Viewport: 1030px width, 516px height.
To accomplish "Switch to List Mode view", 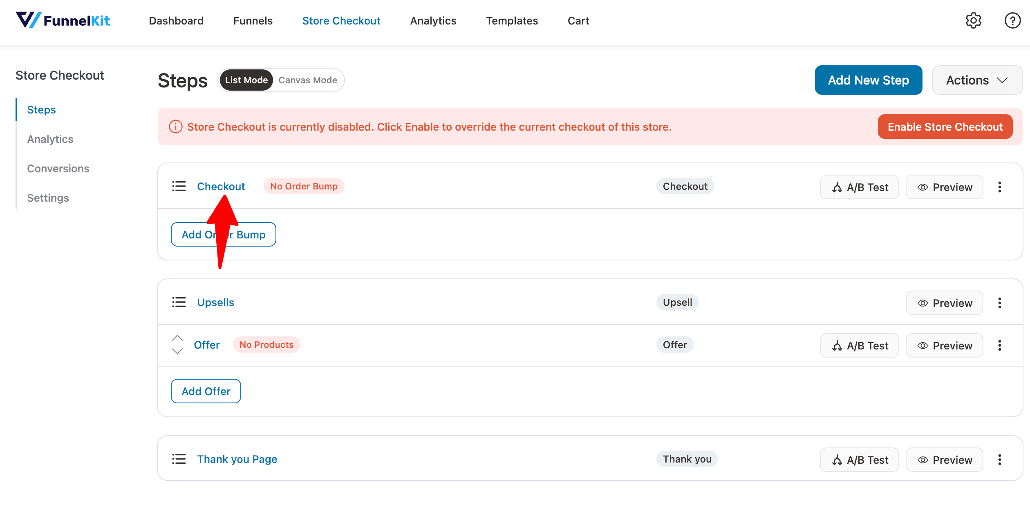I will pyautogui.click(x=246, y=80).
